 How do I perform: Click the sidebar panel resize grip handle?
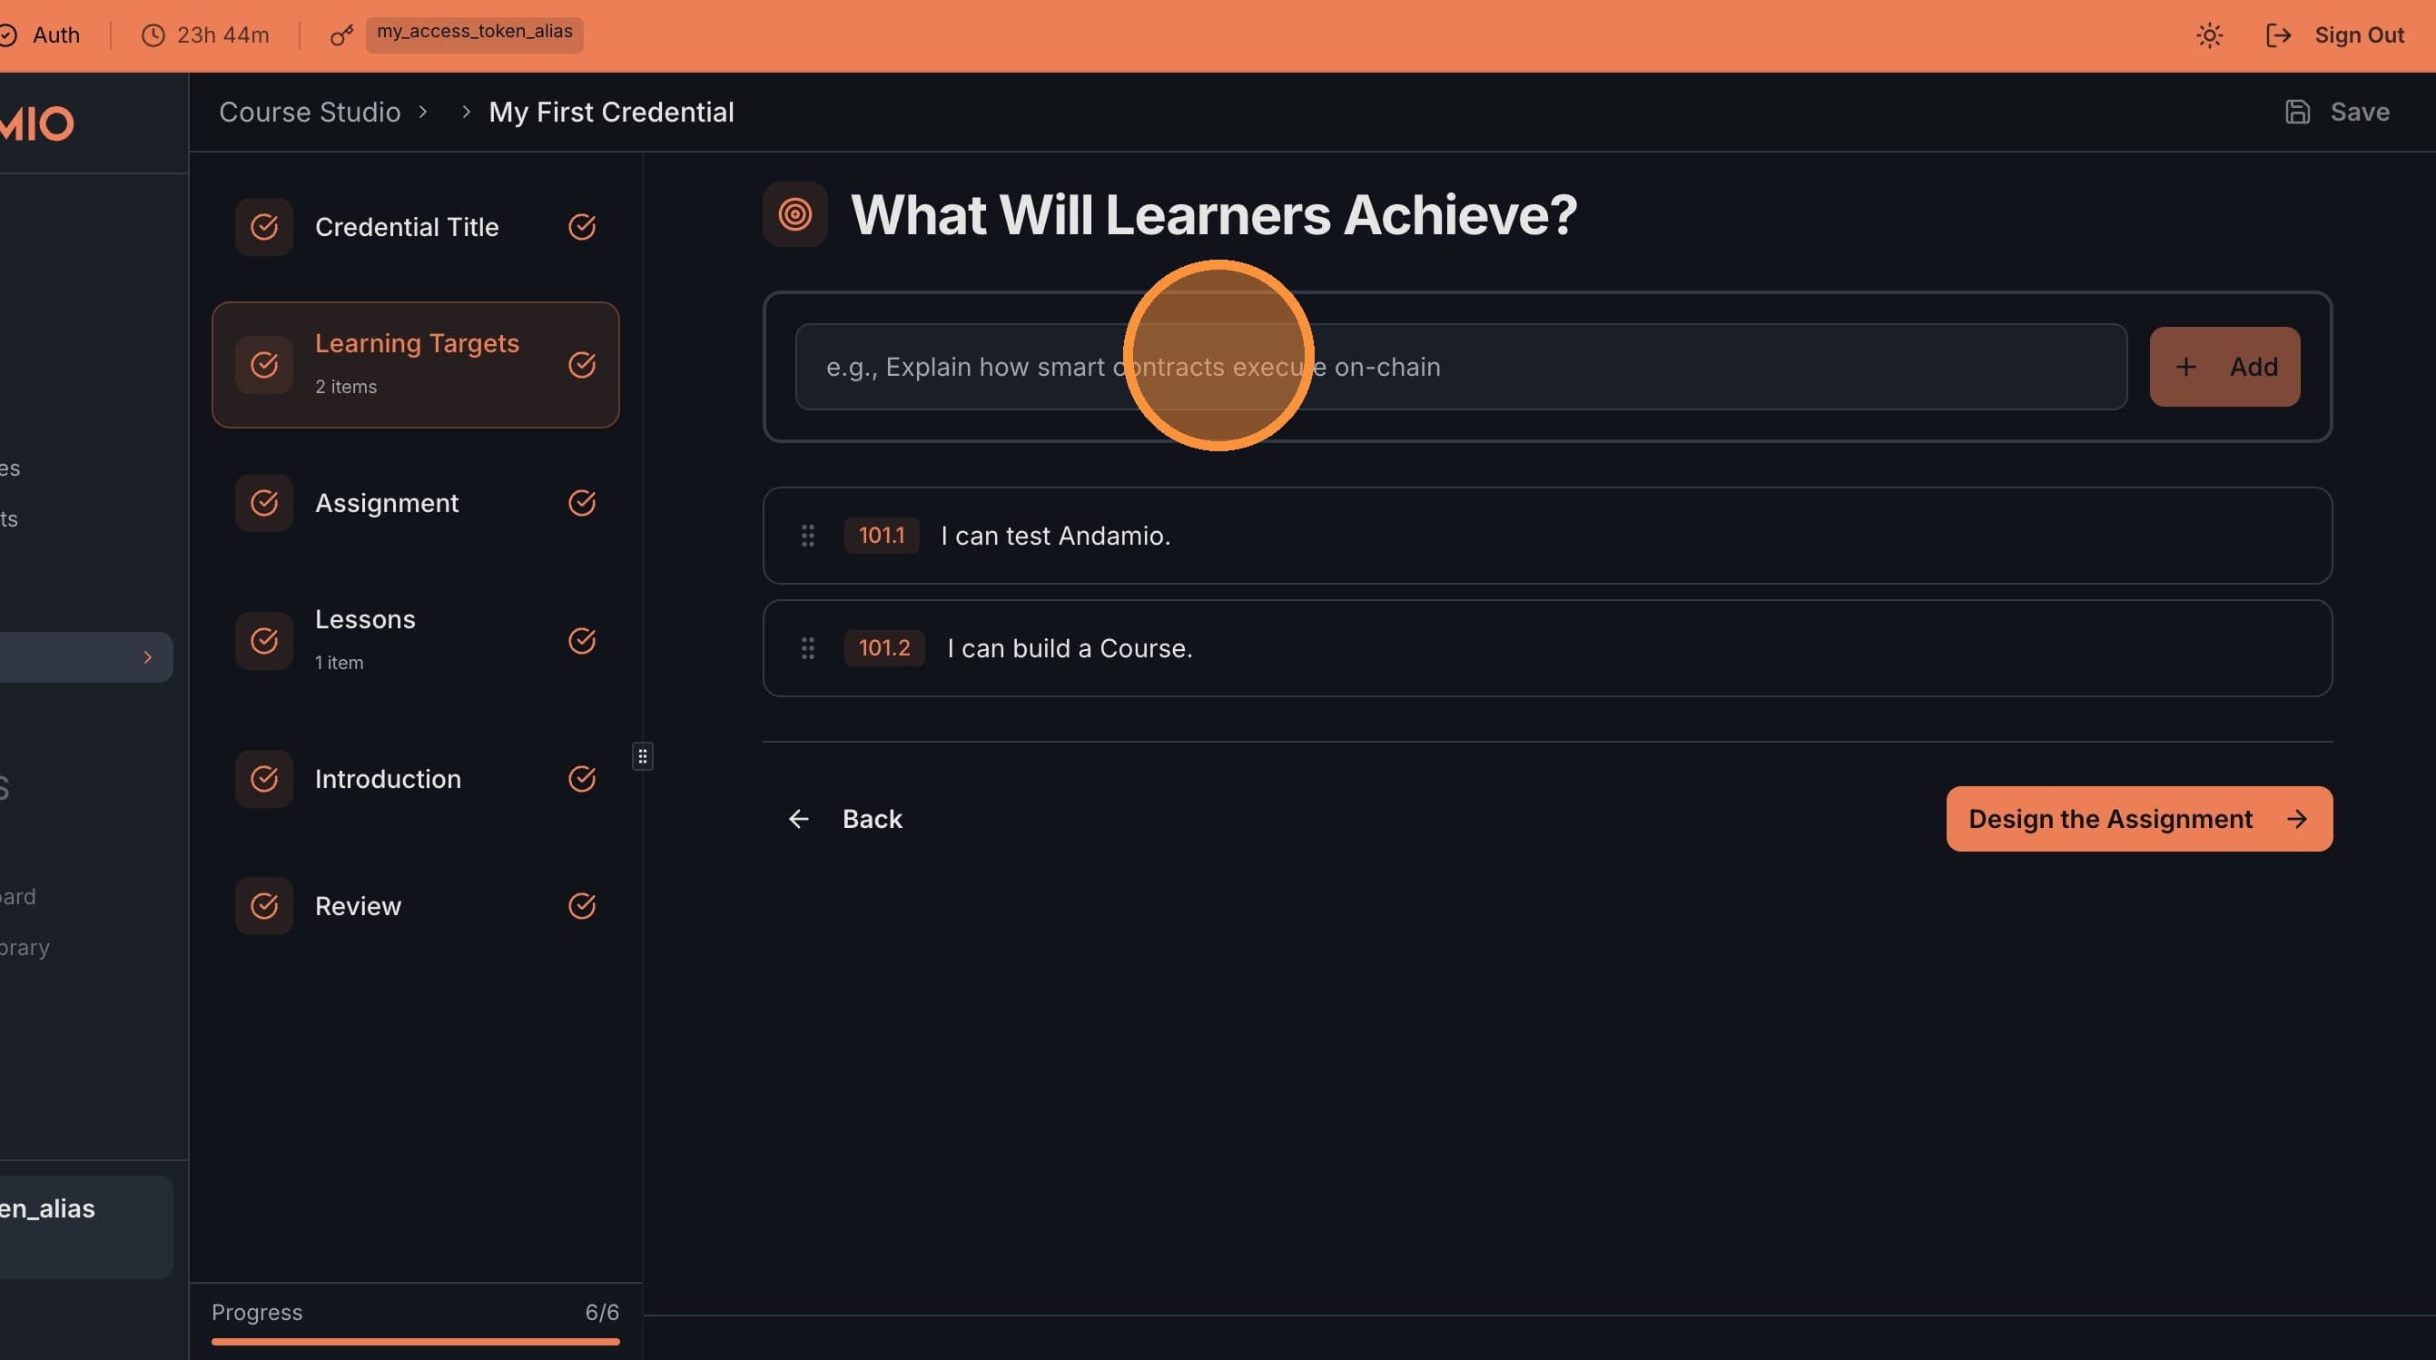[642, 756]
